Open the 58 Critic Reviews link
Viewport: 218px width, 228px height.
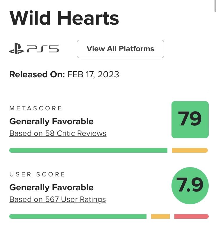[58, 134]
